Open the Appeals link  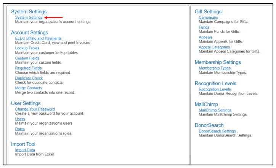coord(205,37)
